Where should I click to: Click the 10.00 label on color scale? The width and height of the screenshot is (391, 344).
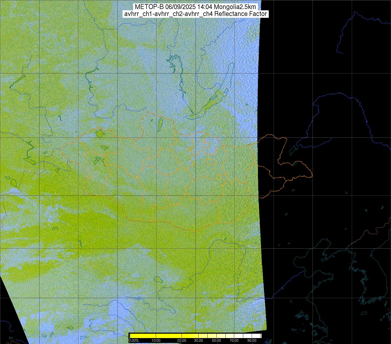[156, 341]
